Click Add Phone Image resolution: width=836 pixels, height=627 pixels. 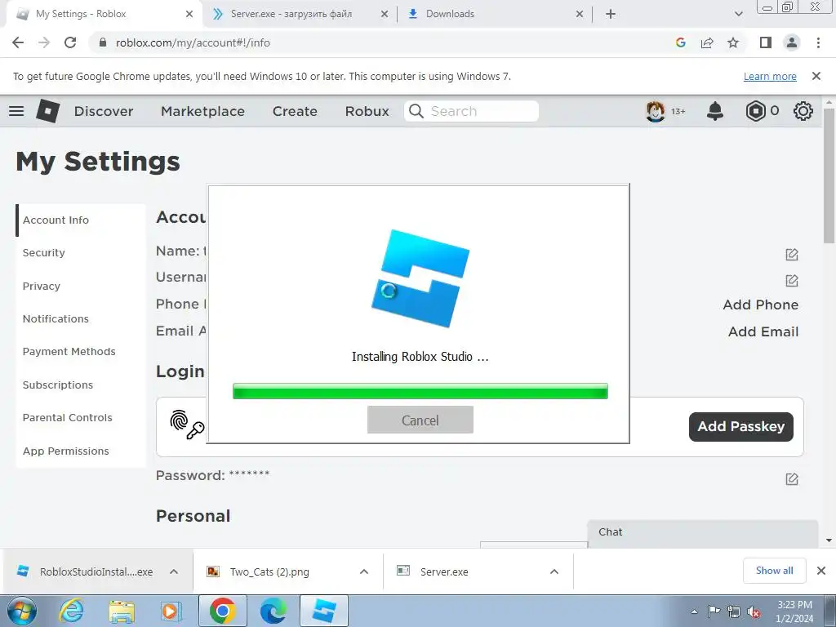760,305
